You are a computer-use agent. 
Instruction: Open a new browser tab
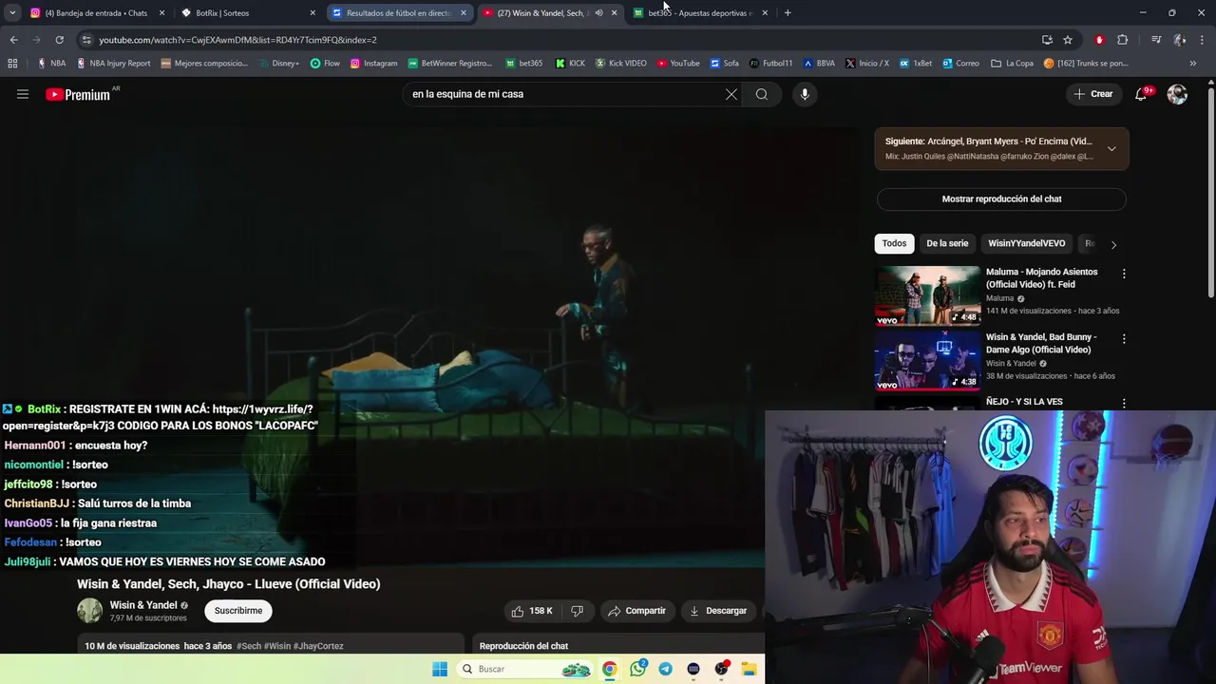point(788,13)
